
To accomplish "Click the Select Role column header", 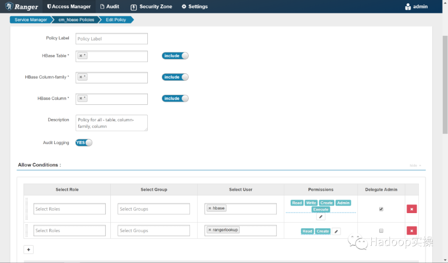I will tap(67, 190).
